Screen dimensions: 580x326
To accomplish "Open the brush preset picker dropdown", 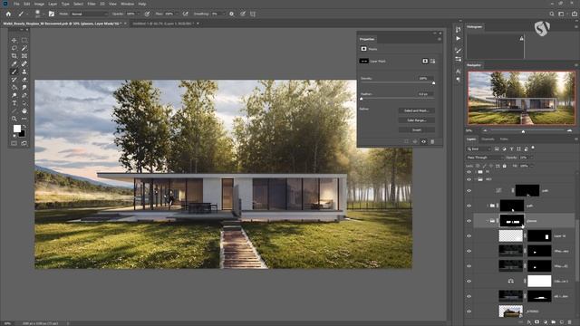I will pos(43,14).
